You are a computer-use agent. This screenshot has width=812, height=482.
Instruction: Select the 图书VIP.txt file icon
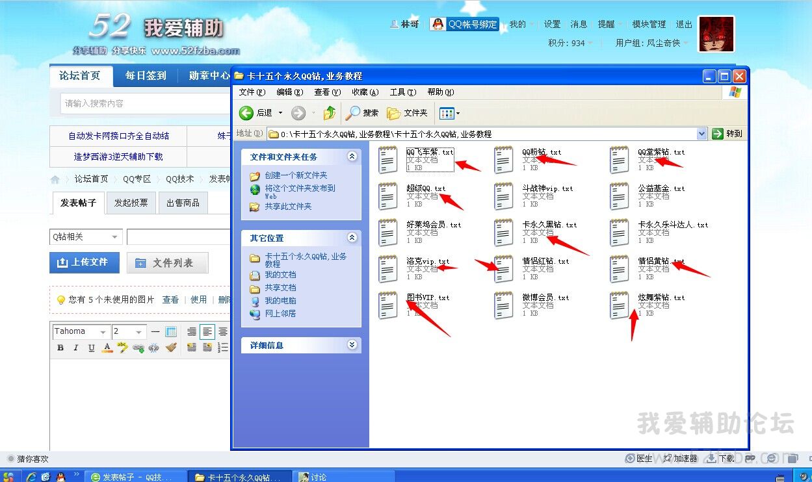pyautogui.click(x=388, y=305)
